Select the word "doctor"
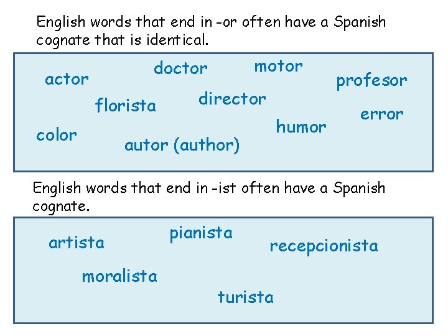The height and width of the screenshot is (336, 448). [x=180, y=68]
